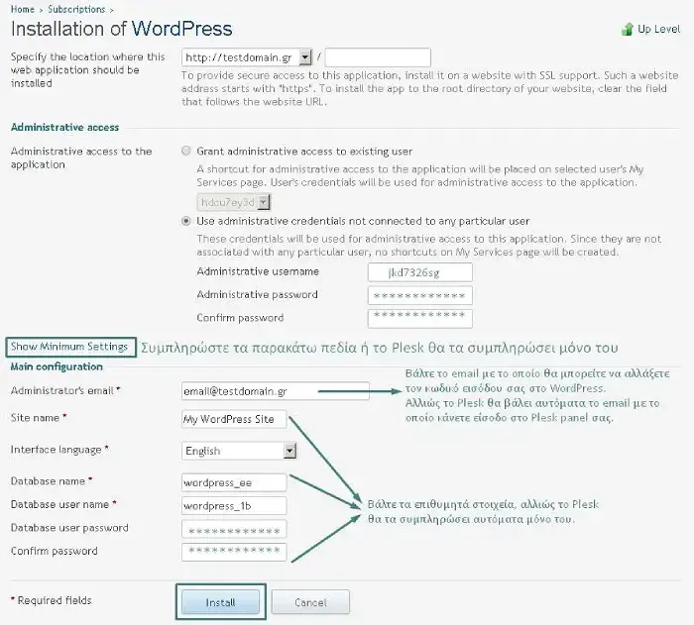Click the Install button
694x625 pixels.
pos(220,602)
